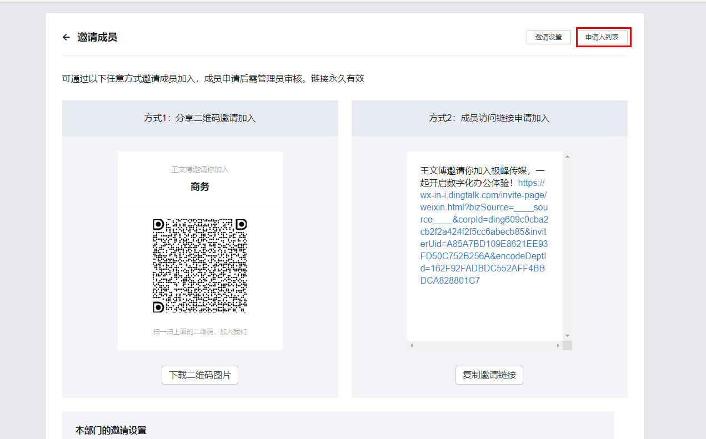Screen dimensions: 706x439
Task: Click scroll down arrow of invite link box
Action: click(x=567, y=336)
